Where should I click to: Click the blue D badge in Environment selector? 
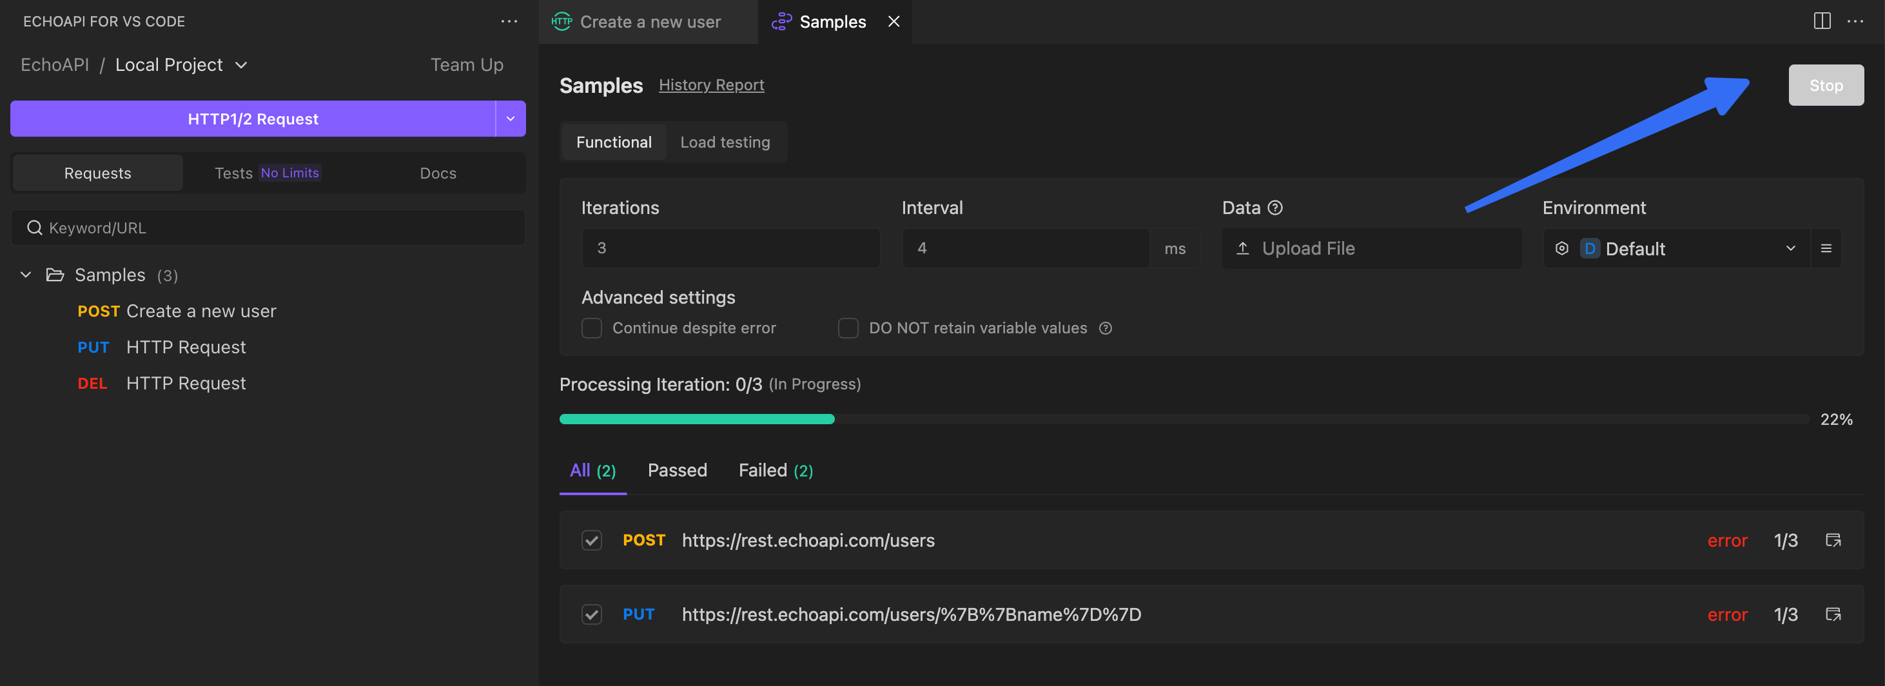point(1589,248)
